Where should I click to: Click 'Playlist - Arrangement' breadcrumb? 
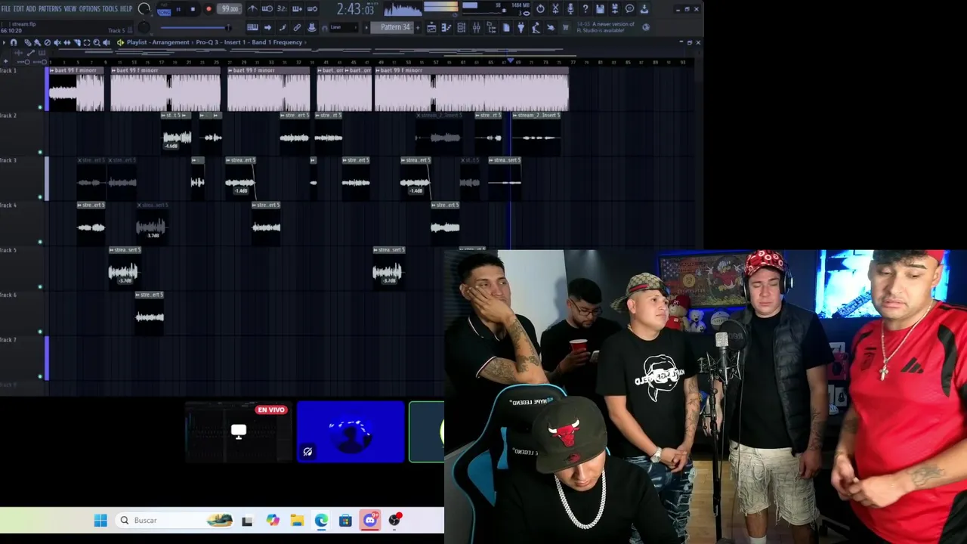(158, 42)
